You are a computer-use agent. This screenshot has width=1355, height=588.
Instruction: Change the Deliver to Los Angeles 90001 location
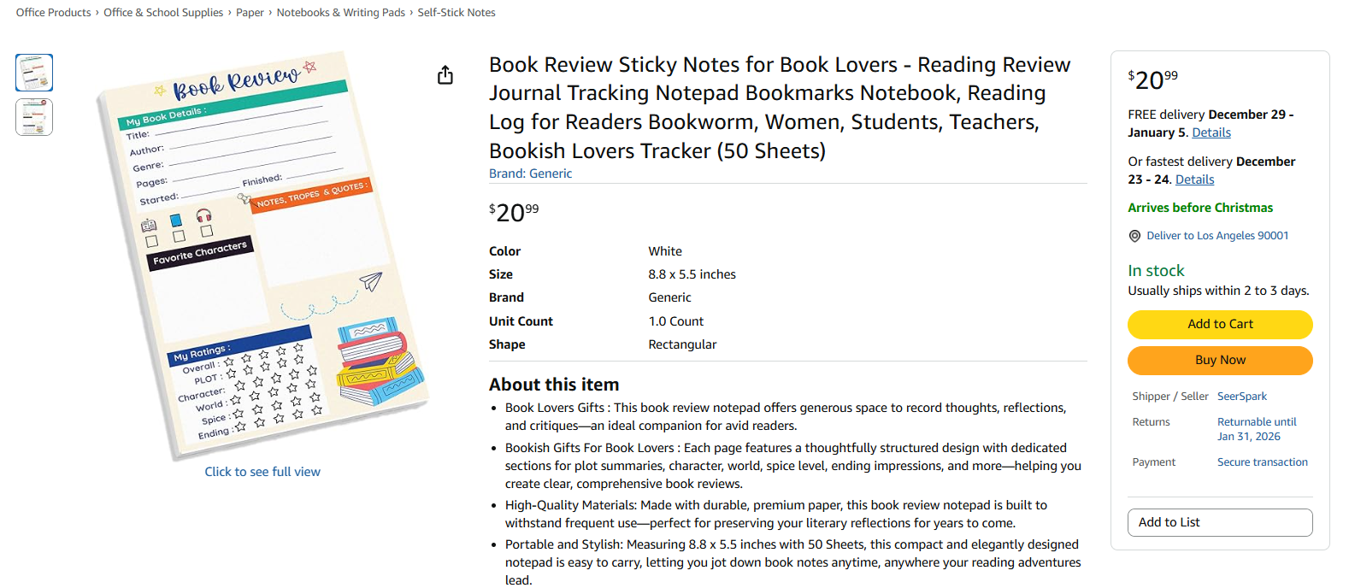(x=1217, y=236)
